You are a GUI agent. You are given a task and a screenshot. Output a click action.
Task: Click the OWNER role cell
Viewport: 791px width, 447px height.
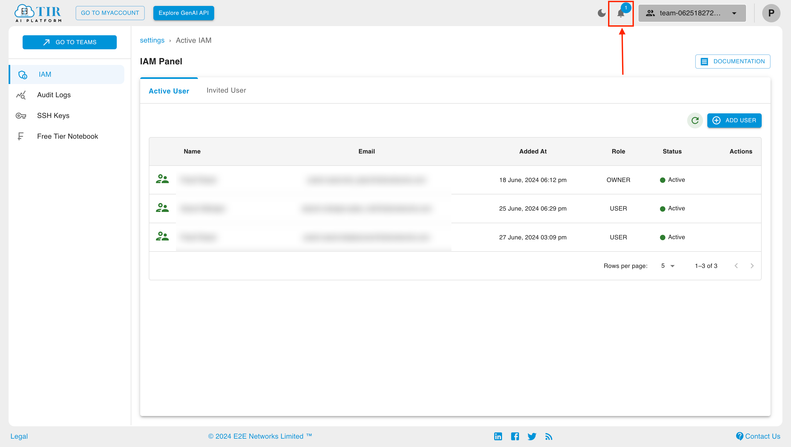618,180
